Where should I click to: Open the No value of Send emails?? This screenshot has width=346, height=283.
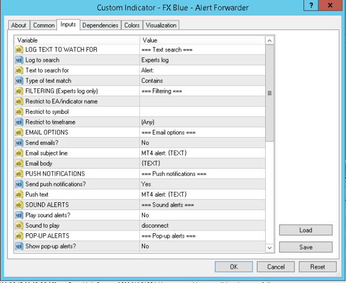[203, 143]
